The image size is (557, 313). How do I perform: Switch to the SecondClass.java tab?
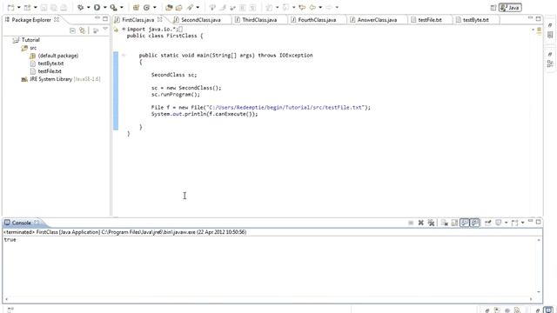tap(201, 20)
